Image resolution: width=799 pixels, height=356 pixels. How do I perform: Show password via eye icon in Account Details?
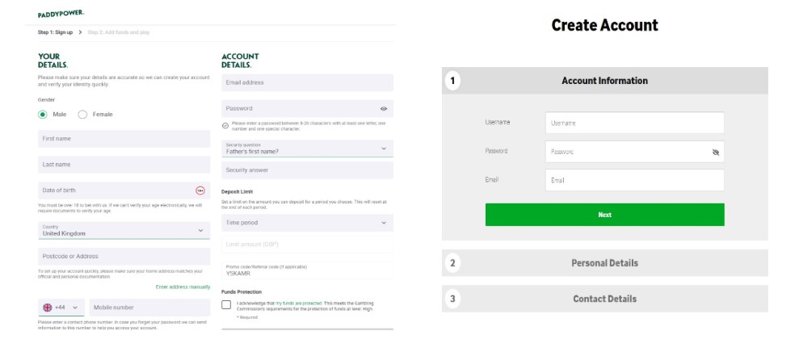(384, 108)
